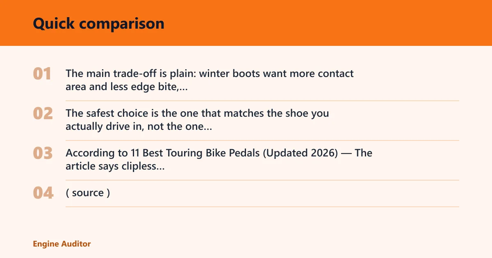Click the divider line below item 02
Image resolution: width=492 pixels, height=258 pixels.
[x=262, y=140]
